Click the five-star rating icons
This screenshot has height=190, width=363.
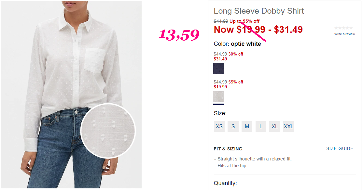(x=344, y=28)
